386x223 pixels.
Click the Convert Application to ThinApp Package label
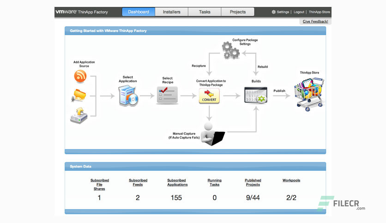pyautogui.click(x=211, y=83)
